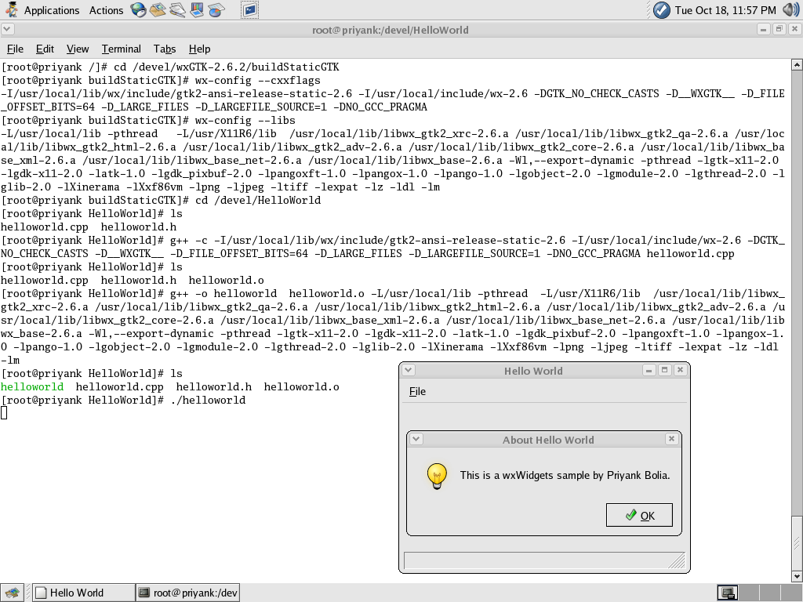Minimize the Hello World window

pos(649,370)
